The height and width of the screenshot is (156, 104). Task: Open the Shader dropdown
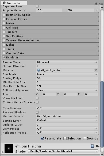click(x=63, y=151)
